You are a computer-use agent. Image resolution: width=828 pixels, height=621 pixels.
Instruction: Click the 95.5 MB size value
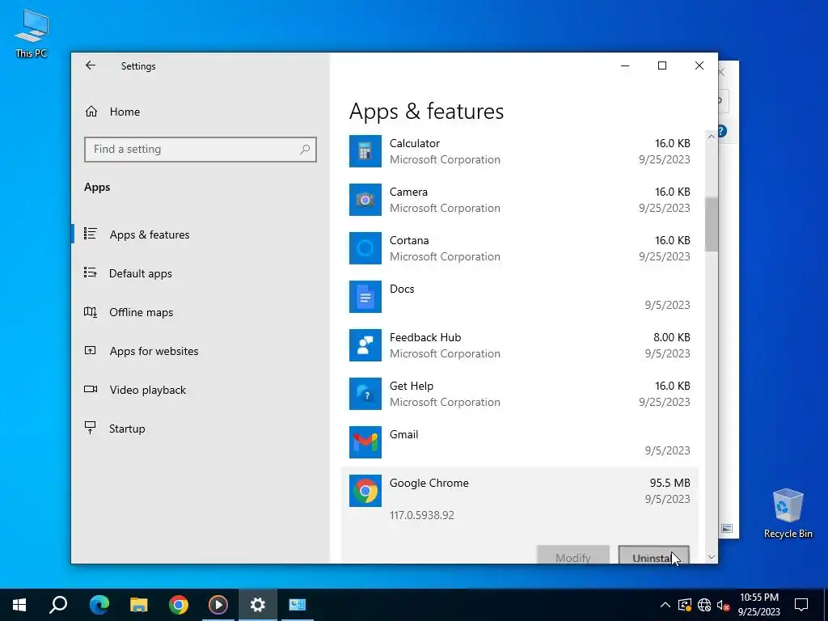click(x=670, y=484)
